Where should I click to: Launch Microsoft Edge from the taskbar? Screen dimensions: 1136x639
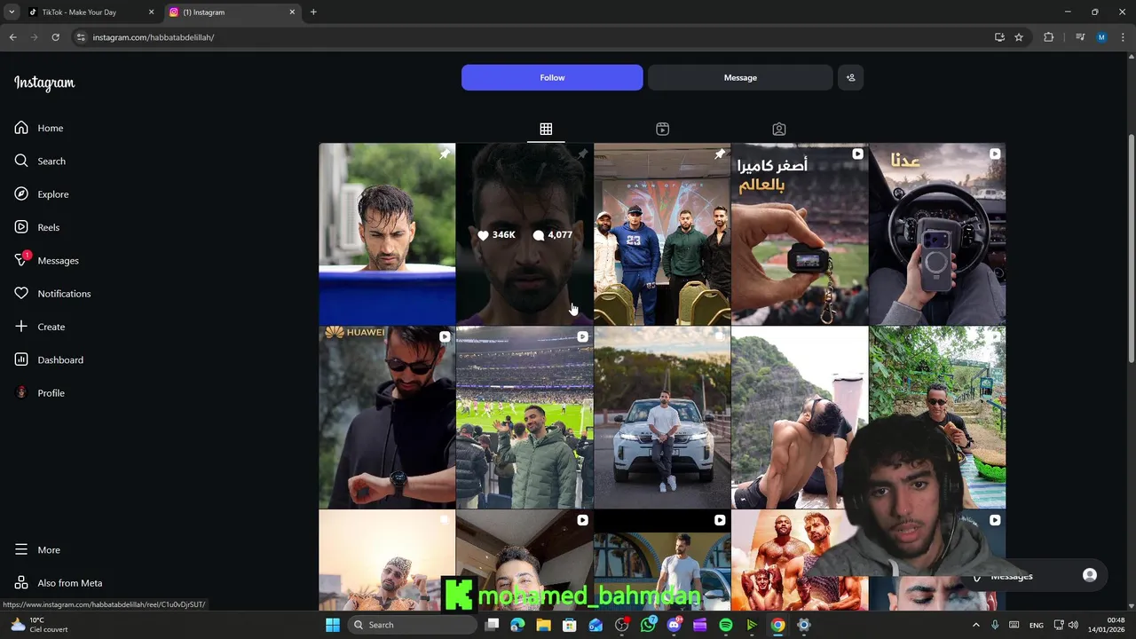(517, 625)
